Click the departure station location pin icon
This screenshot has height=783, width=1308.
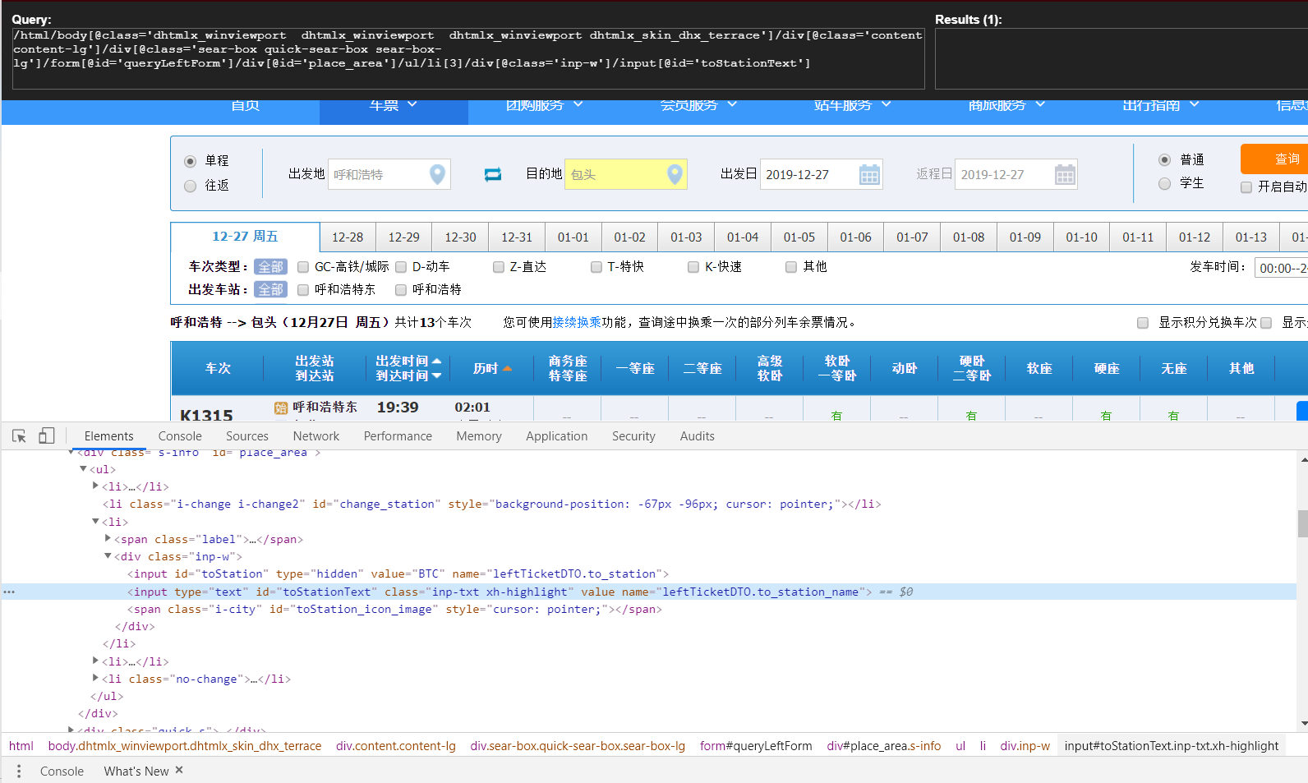pyautogui.click(x=438, y=174)
